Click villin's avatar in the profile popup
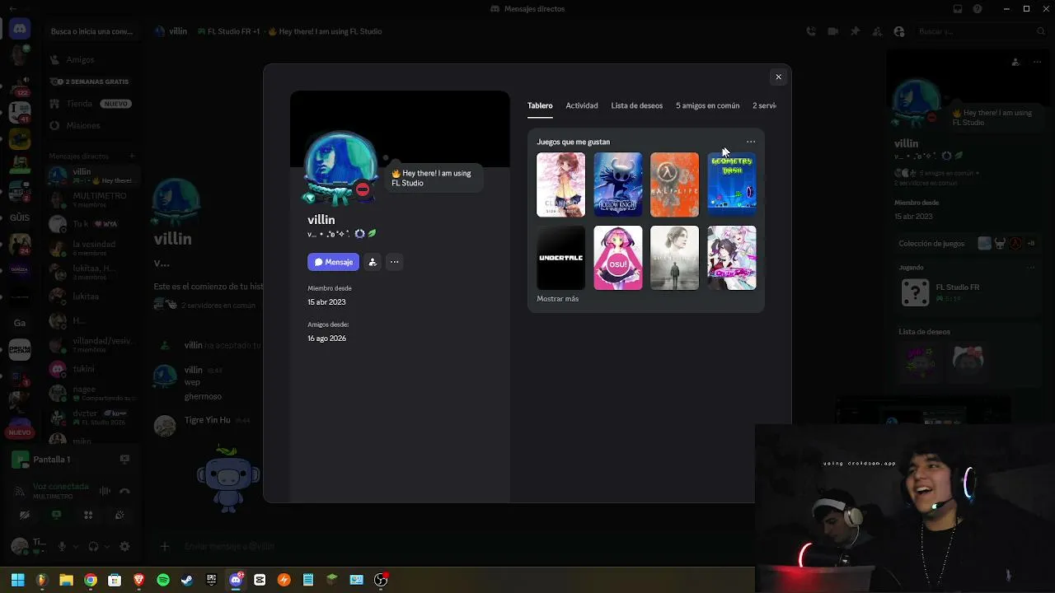1055x593 pixels. coord(340,168)
